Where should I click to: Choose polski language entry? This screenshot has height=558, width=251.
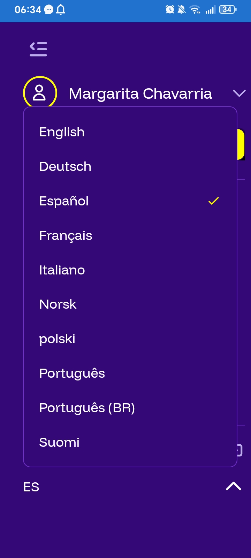(57, 339)
